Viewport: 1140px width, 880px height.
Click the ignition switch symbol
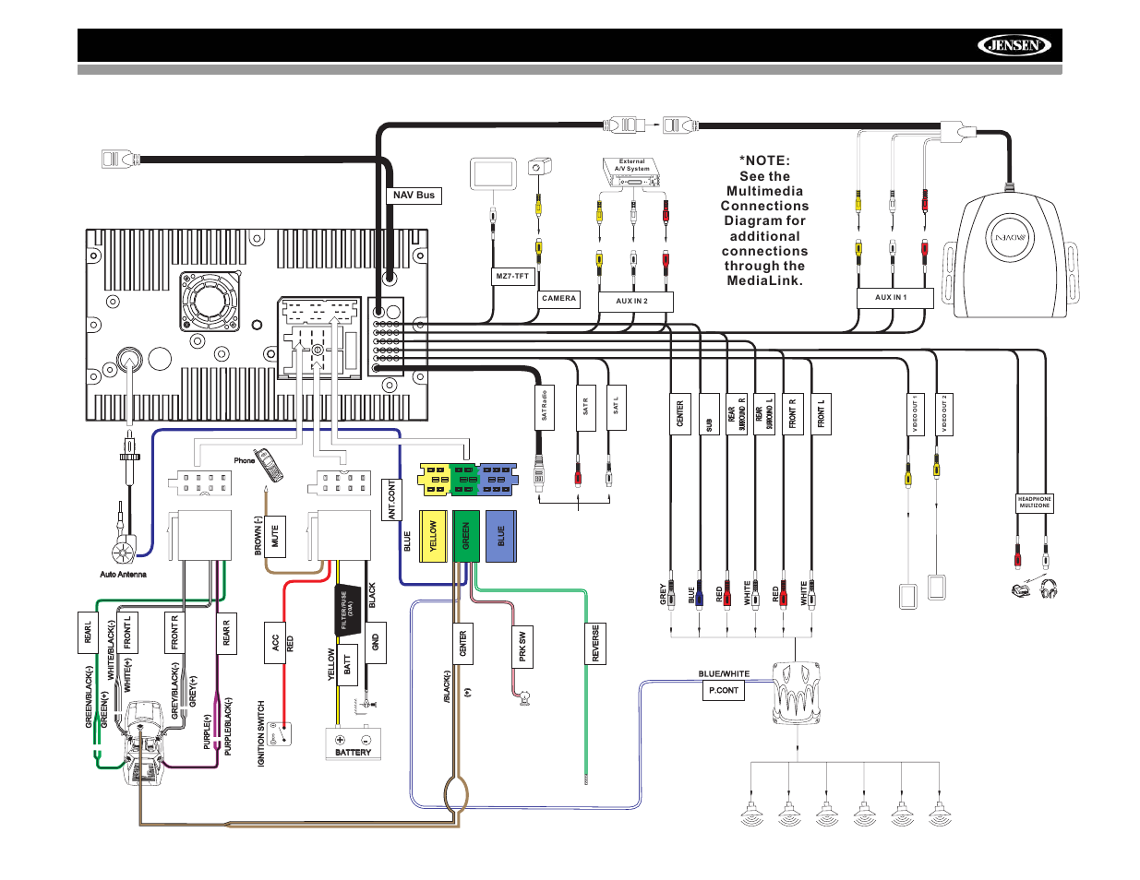[280, 735]
